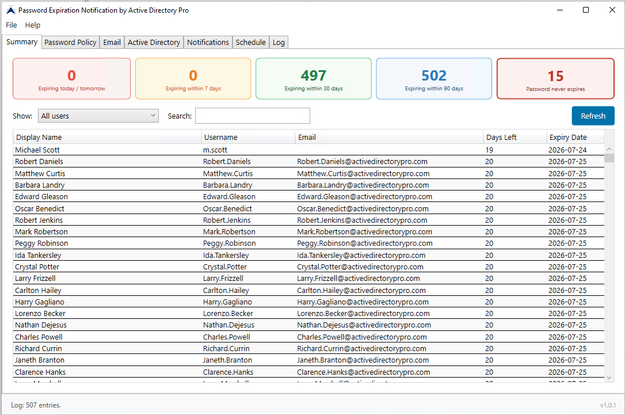Open the Email tab
The image size is (625, 415).
[112, 42]
